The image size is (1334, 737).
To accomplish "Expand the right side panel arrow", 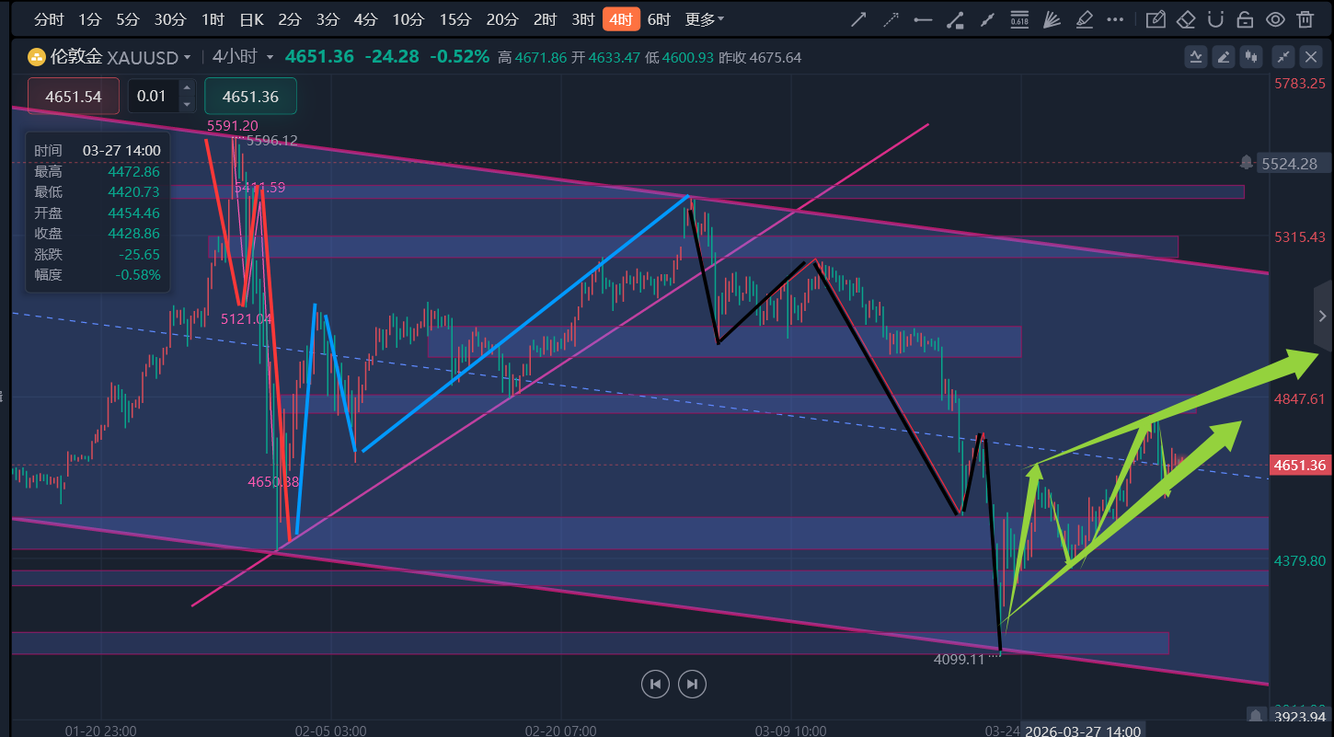I will [x=1323, y=317].
